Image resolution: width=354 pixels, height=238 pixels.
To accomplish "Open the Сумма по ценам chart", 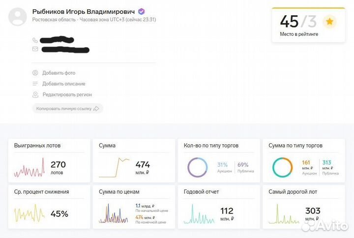I will pyautogui.click(x=114, y=213).
